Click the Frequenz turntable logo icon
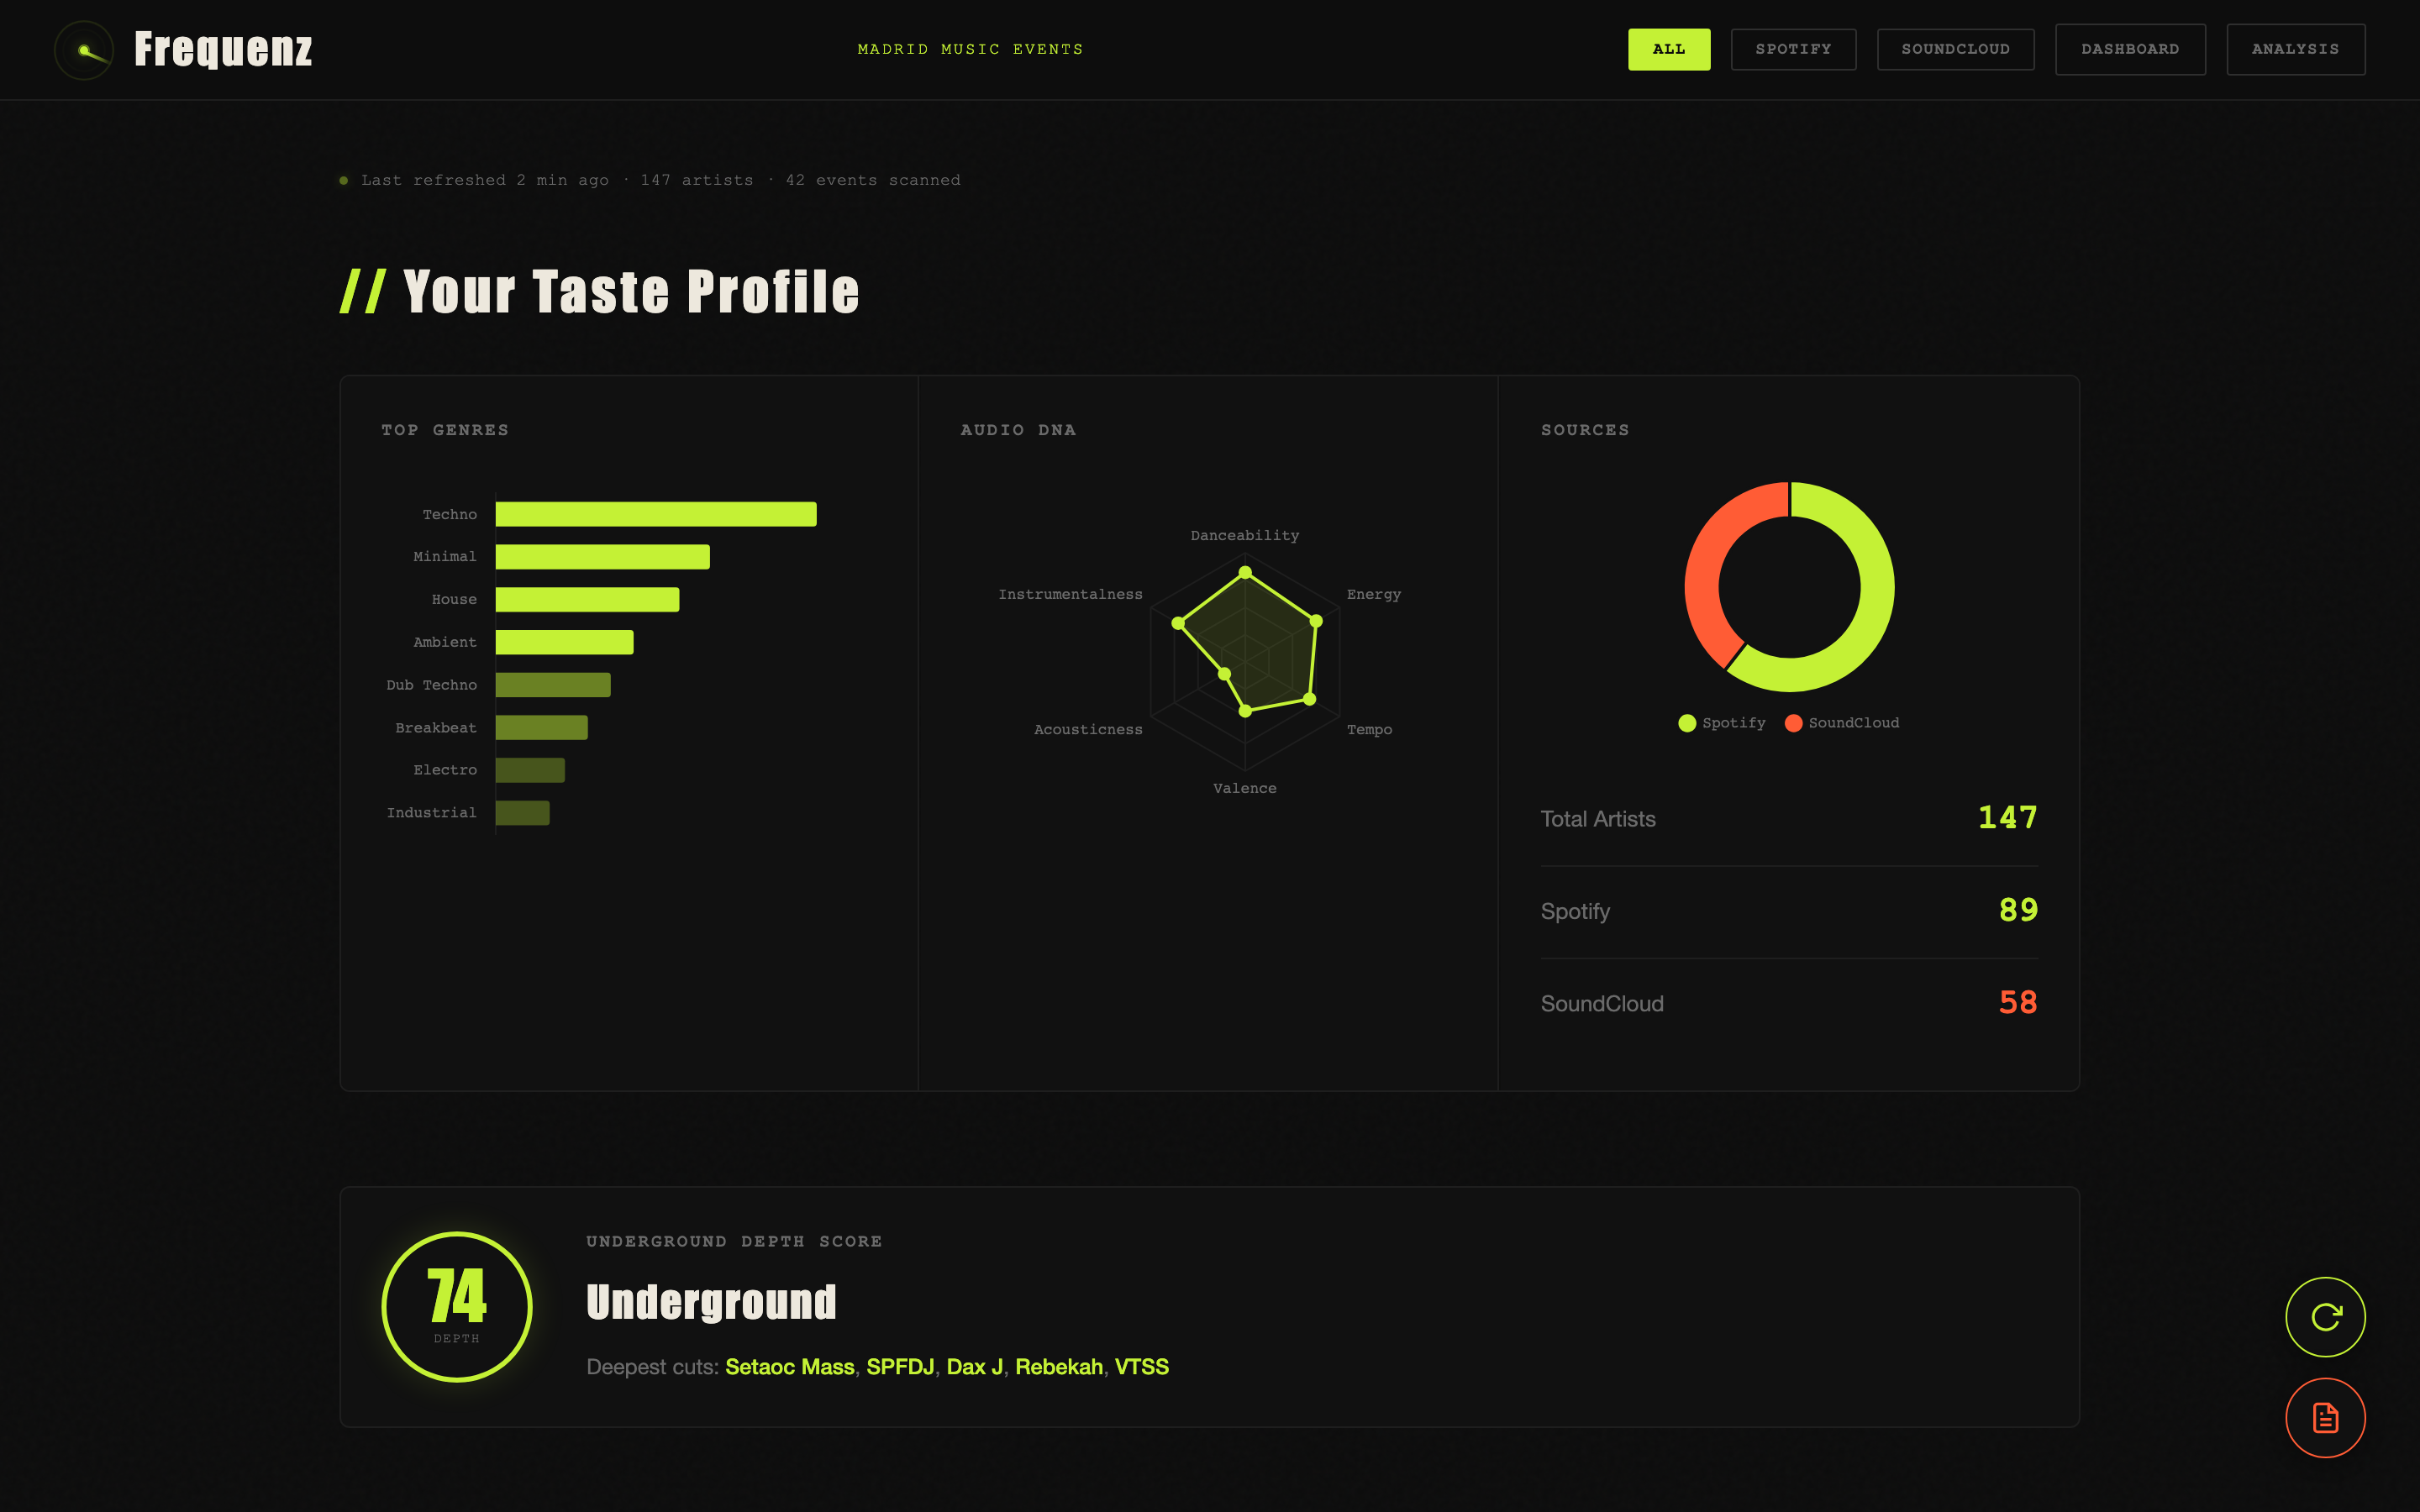The height and width of the screenshot is (1512, 2420). tap(84, 49)
